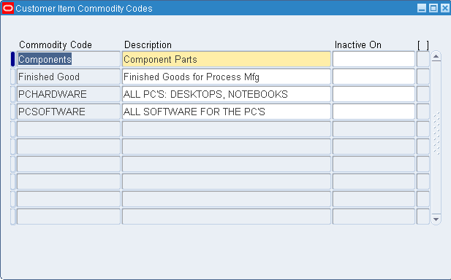Close the Customer Item Commodity Codes window
The width and height of the screenshot is (451, 280).
click(445, 8)
